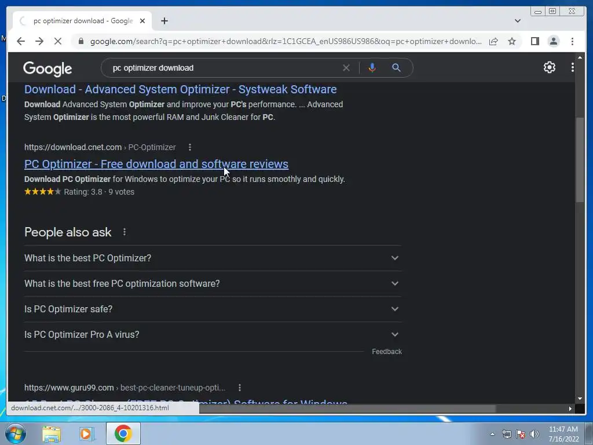Open Chrome's three-dot main menu

tap(572, 41)
